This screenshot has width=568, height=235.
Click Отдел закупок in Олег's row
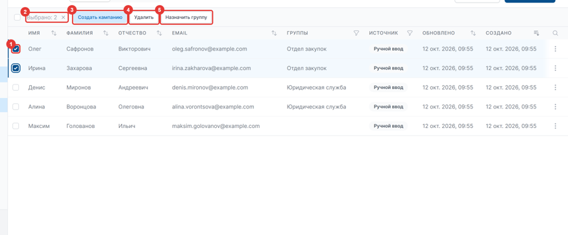coord(306,49)
